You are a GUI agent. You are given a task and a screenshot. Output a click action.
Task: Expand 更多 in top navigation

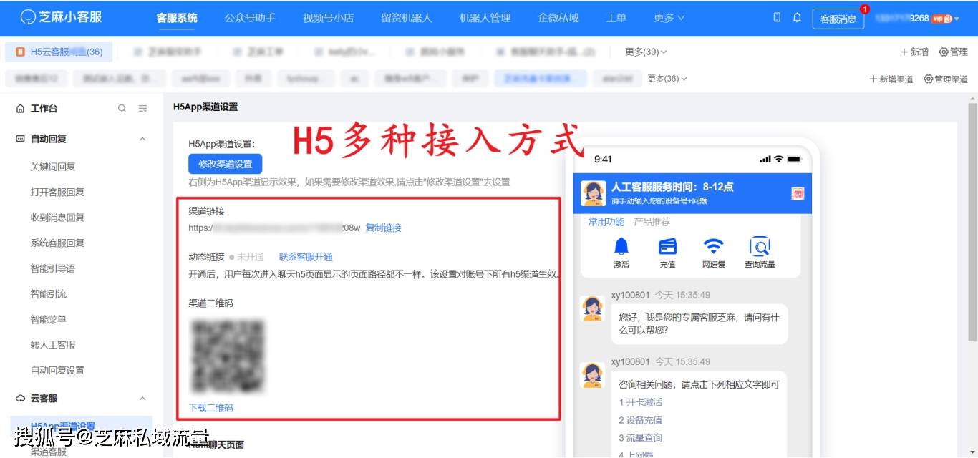coord(669,18)
